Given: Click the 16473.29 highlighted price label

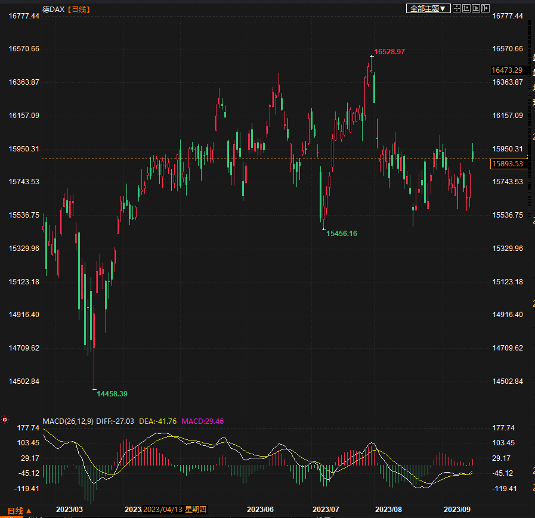Looking at the screenshot, I should (506, 70).
